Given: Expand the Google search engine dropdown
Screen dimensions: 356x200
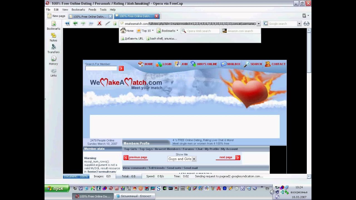Looking at the screenshot, I should [299, 24].
